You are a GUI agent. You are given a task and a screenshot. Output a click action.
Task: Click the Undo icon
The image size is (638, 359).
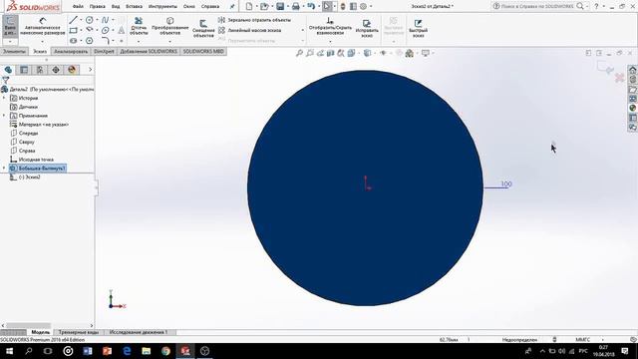click(x=311, y=6)
